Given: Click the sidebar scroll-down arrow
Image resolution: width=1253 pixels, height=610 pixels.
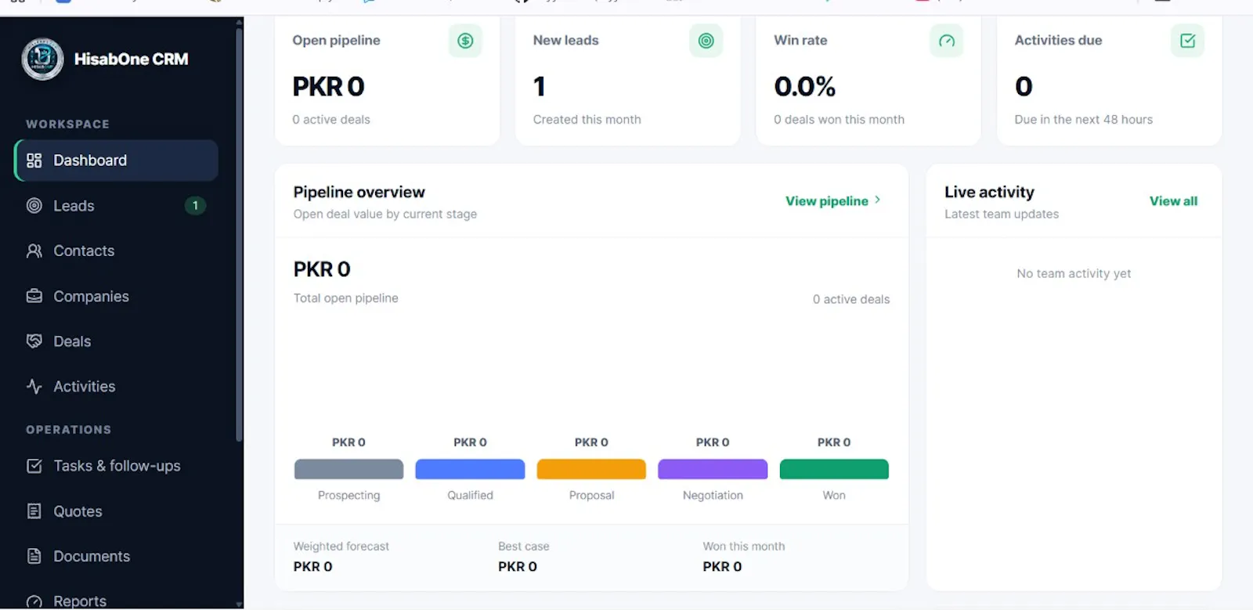Looking at the screenshot, I should (239, 604).
